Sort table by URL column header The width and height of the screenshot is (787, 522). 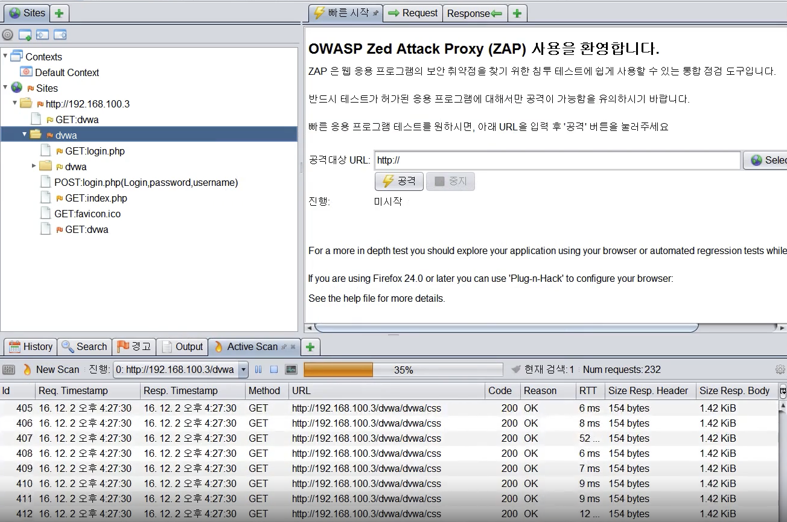[387, 390]
